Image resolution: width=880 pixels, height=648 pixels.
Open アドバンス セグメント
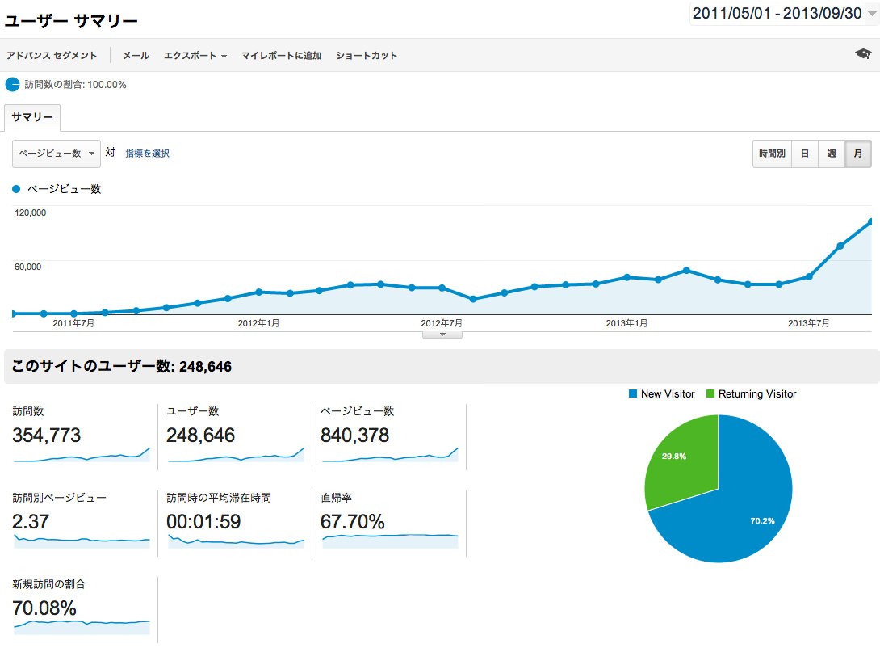point(52,56)
